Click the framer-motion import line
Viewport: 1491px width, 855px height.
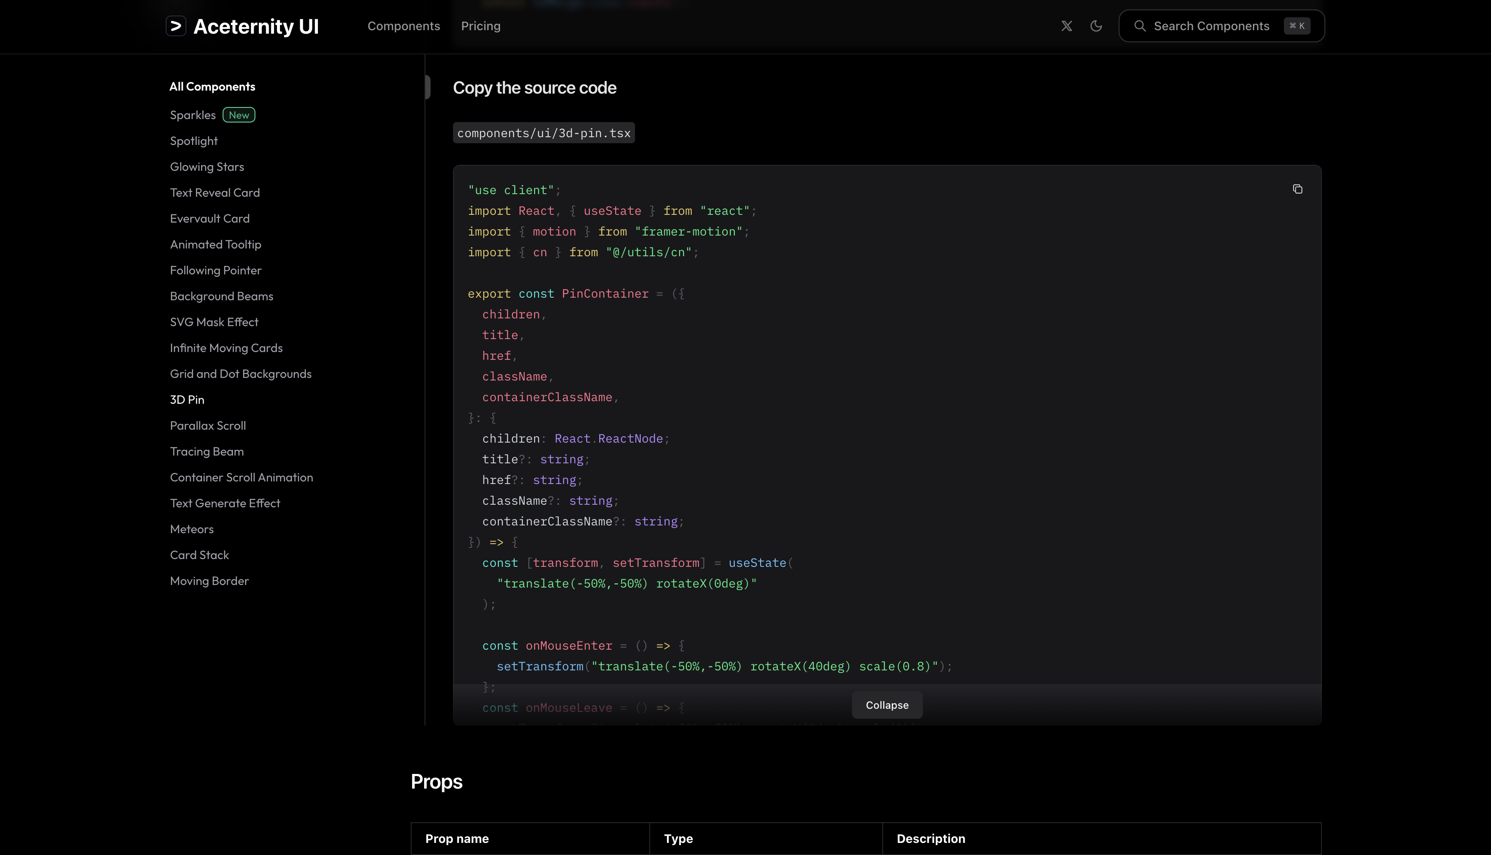point(608,231)
